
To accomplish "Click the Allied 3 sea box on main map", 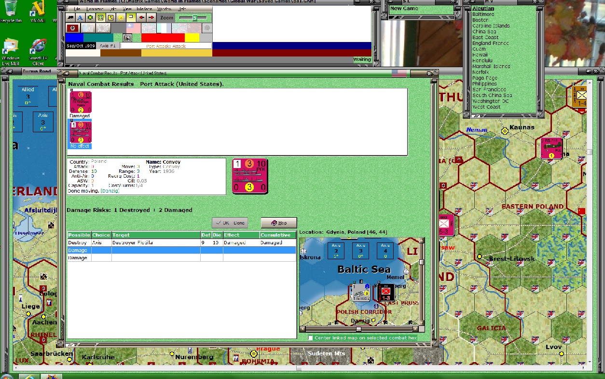I will (x=28, y=96).
